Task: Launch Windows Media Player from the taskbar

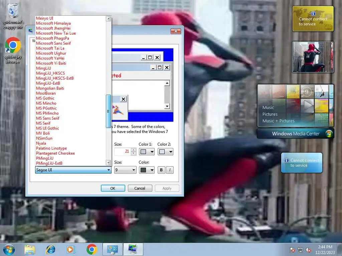Action: pos(70,249)
